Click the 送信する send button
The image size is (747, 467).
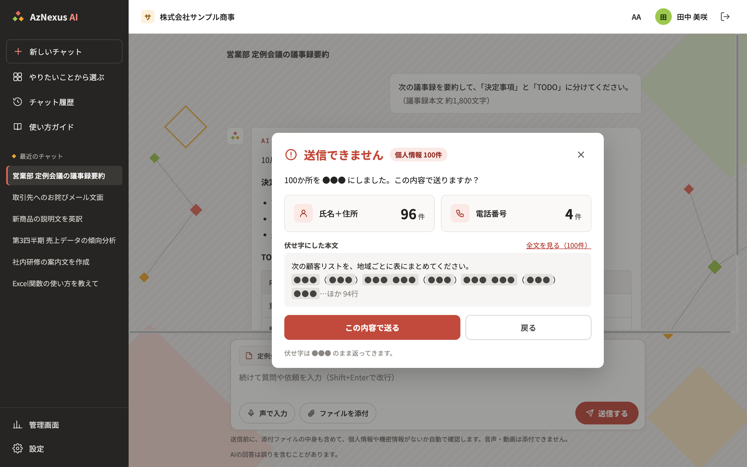click(607, 413)
